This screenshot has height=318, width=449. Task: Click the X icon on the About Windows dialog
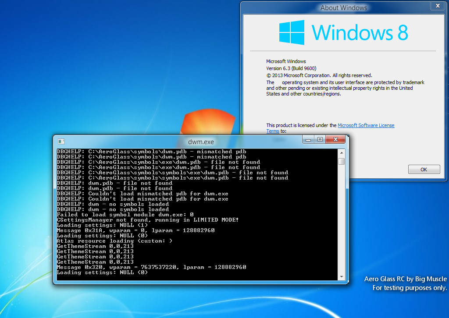pyautogui.click(x=437, y=5)
